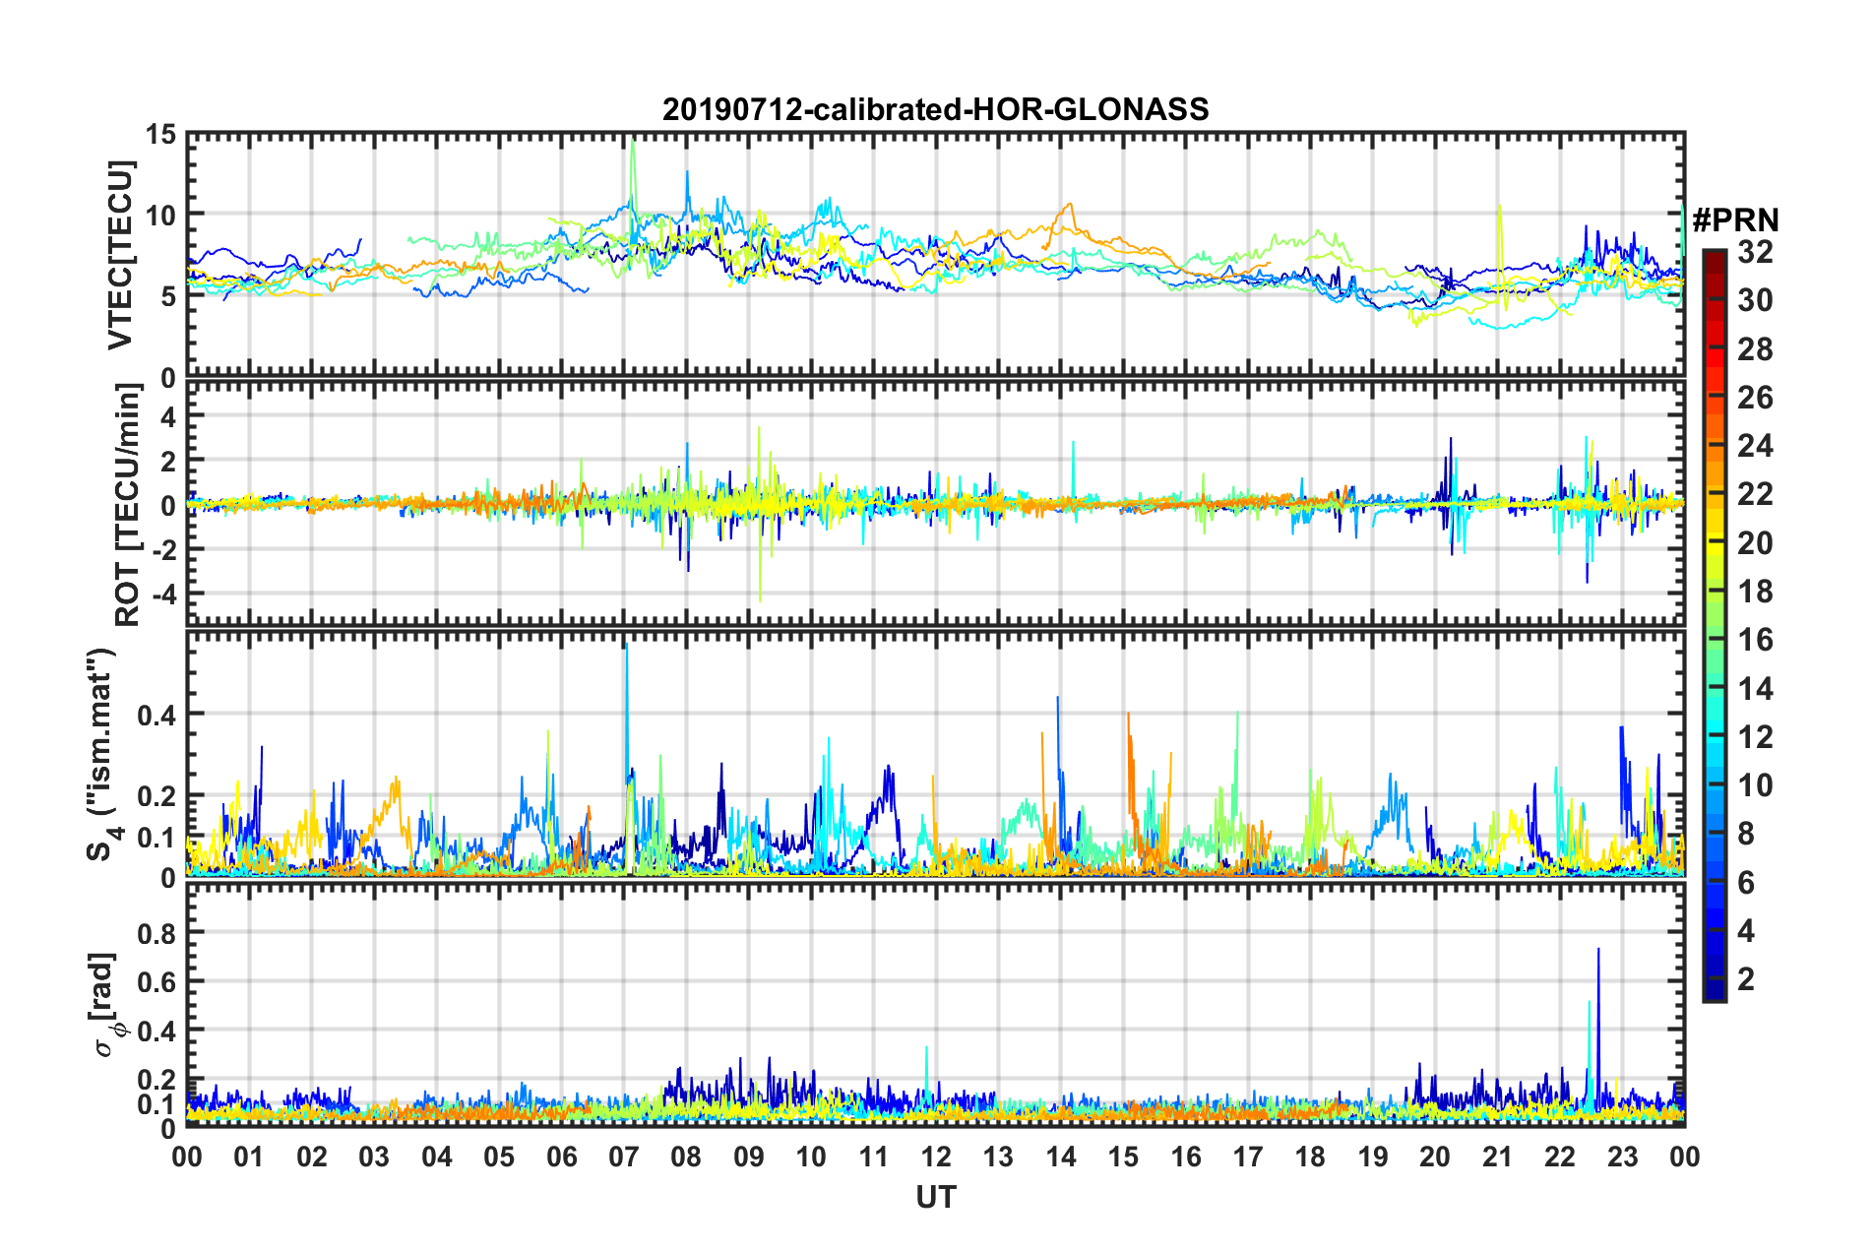
Task: Click colorbar tick label 26
Action: pos(1755,398)
